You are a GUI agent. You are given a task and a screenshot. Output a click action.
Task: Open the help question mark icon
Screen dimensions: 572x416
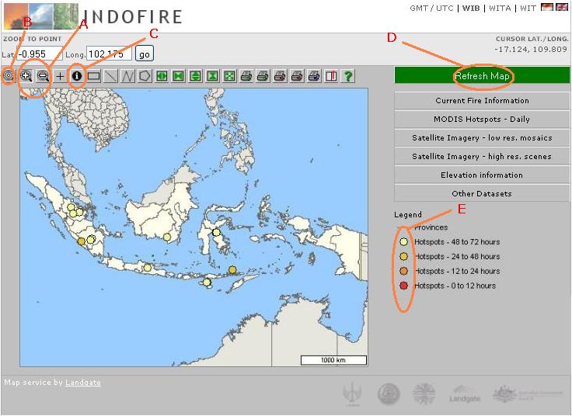[x=349, y=76]
